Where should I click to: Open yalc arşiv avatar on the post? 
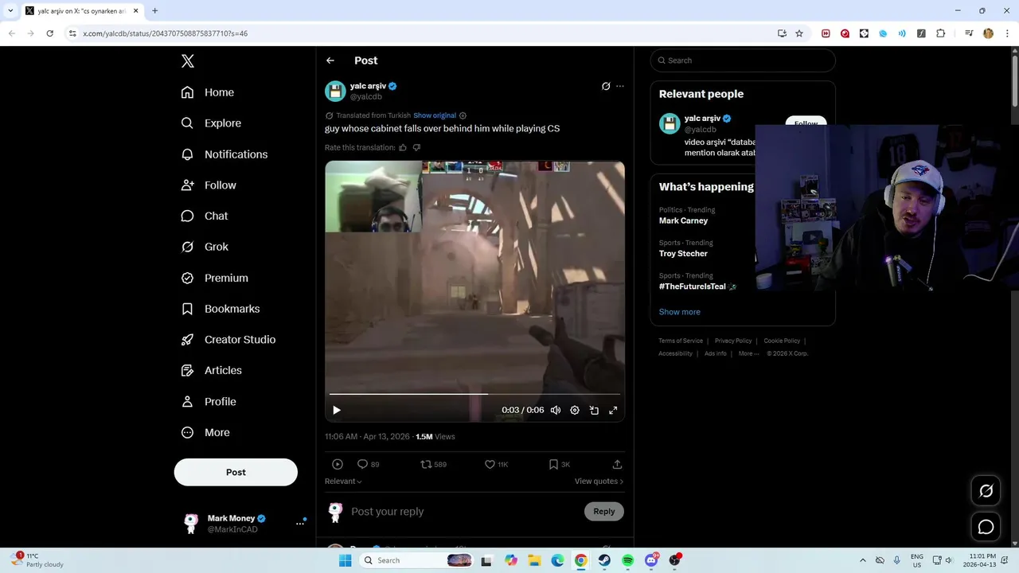335,91
